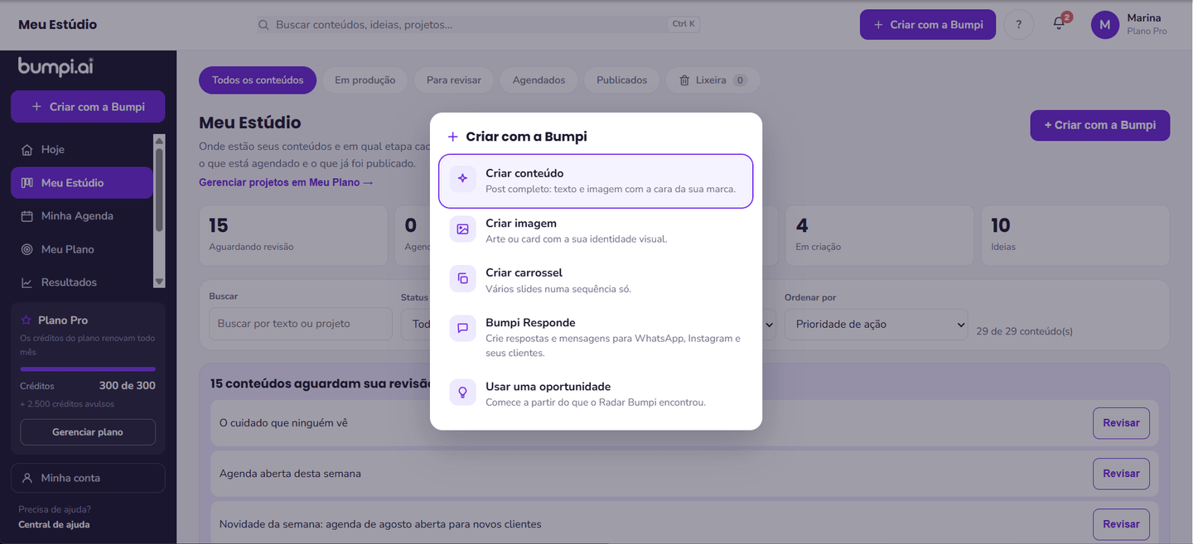Open Resultados in the sidebar
The image size is (1193, 544).
click(x=82, y=282)
